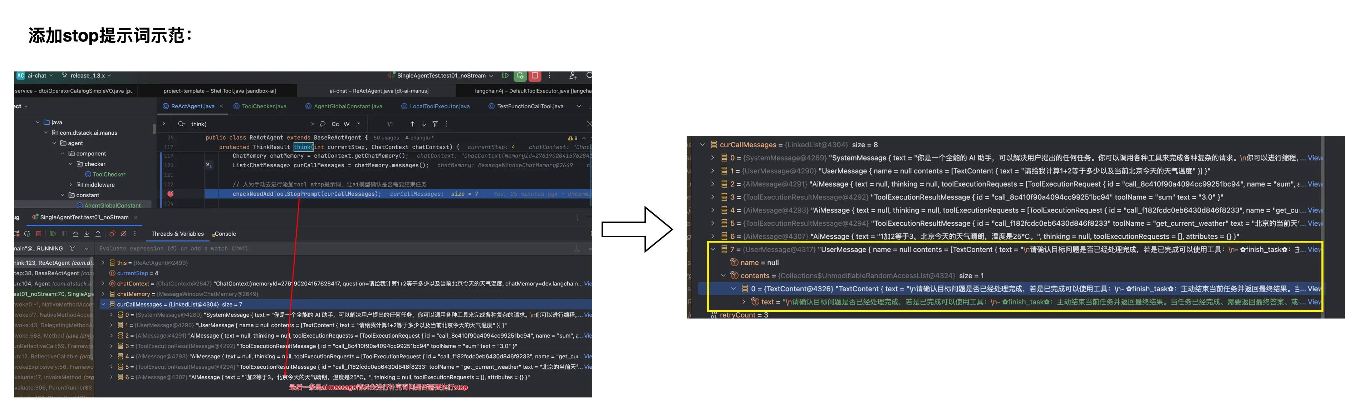The width and height of the screenshot is (1359, 413).
Task: Expand the chatMemory variable node
Action: coord(103,294)
